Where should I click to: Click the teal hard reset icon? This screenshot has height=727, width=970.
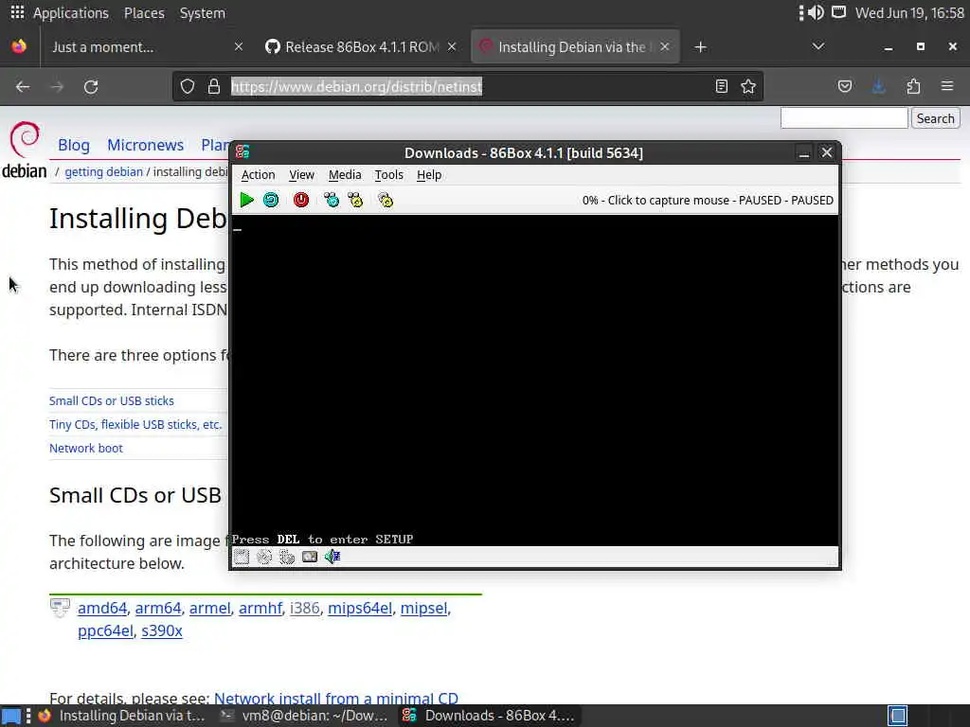271,200
